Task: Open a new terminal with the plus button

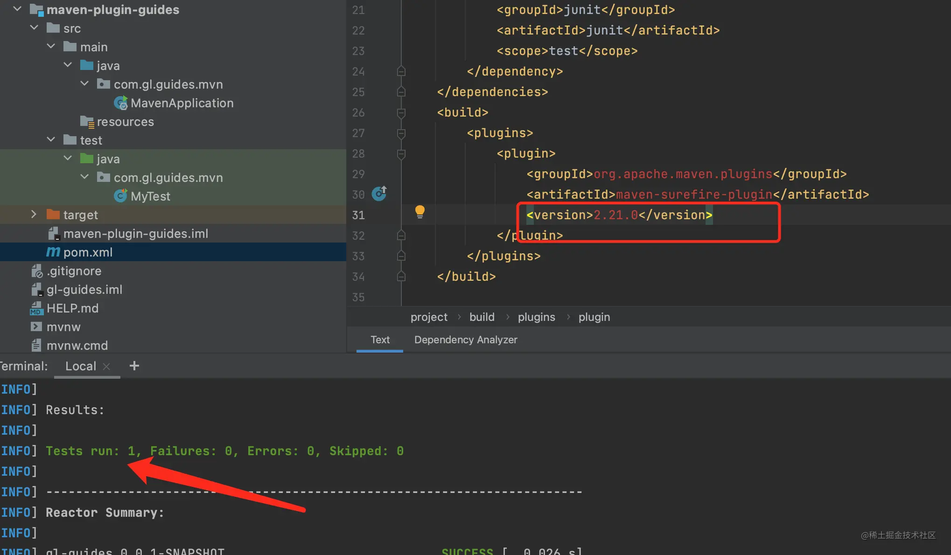Action: click(x=134, y=366)
